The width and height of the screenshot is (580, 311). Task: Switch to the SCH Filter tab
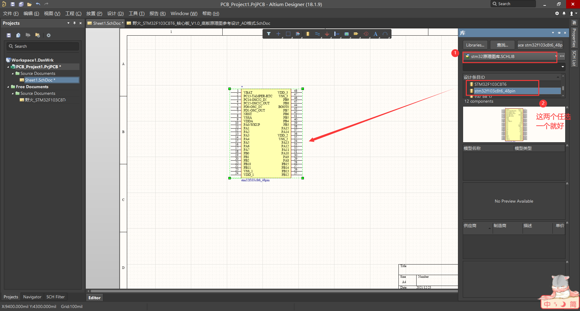pyautogui.click(x=56, y=297)
